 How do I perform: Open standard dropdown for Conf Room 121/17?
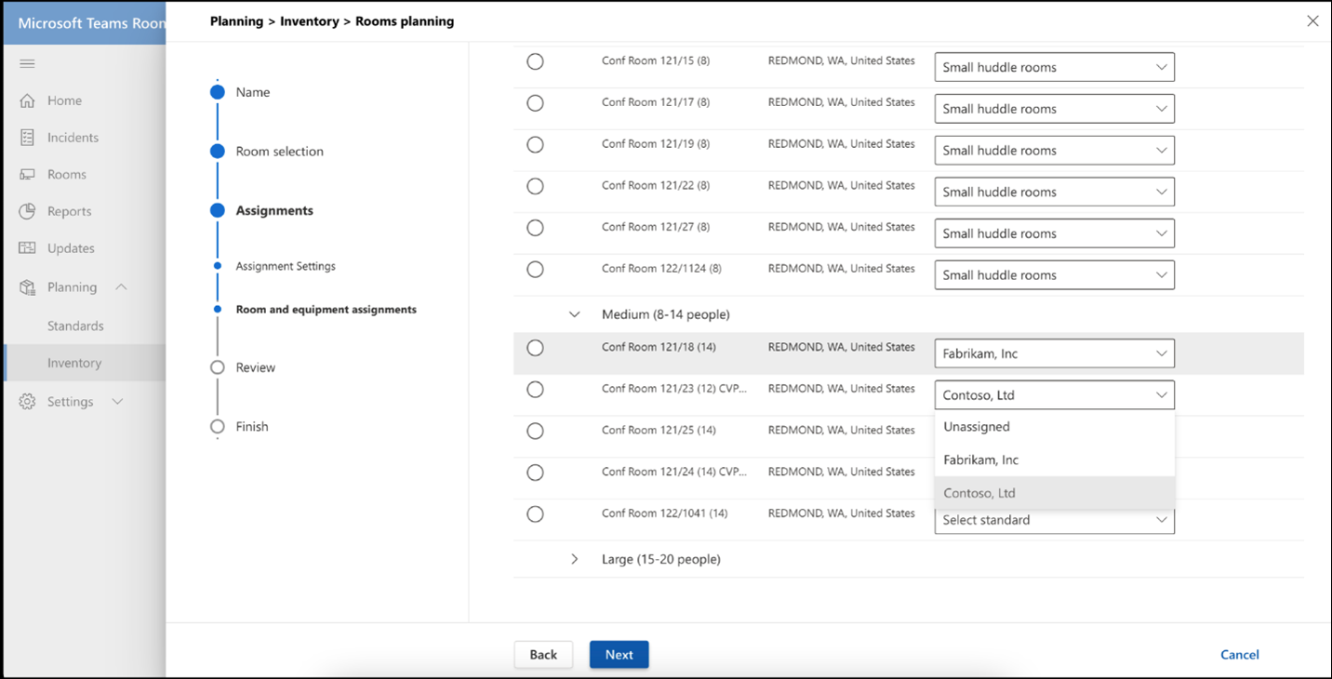click(x=1054, y=109)
